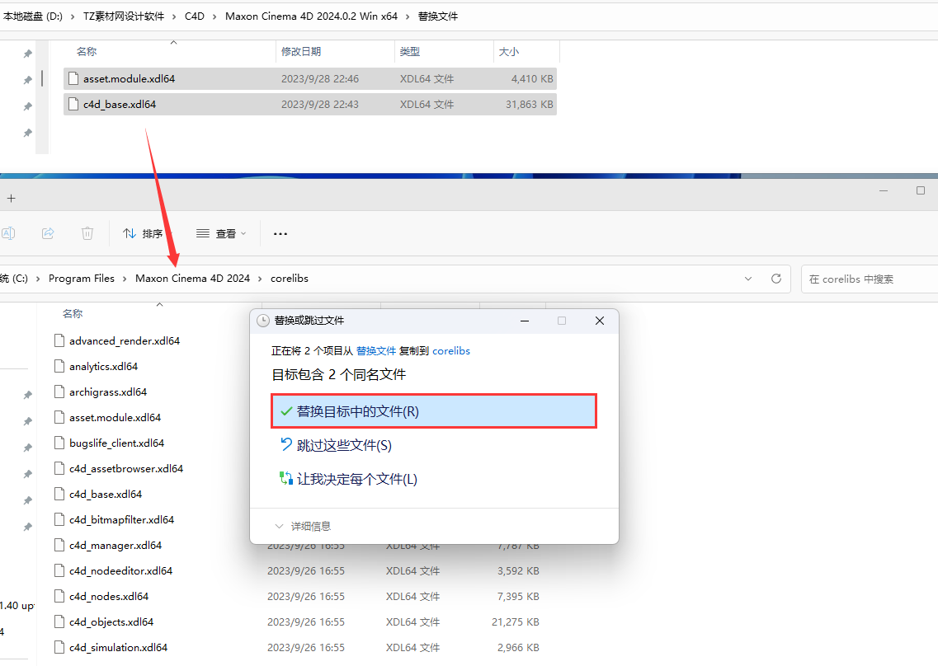Refresh the corelibs folder
Viewport: 938px width, 666px height.
click(x=775, y=279)
